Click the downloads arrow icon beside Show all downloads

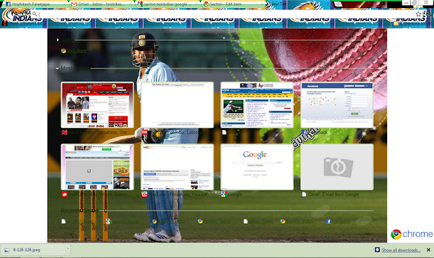coord(377,250)
